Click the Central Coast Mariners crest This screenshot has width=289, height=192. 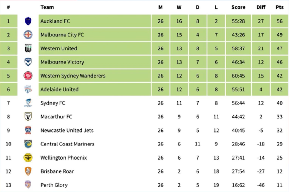point(28,144)
